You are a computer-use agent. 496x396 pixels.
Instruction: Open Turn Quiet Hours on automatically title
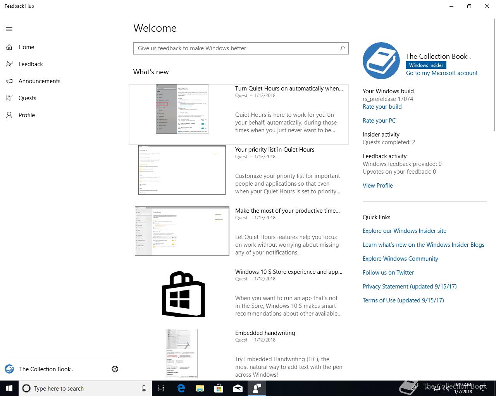pyautogui.click(x=289, y=89)
